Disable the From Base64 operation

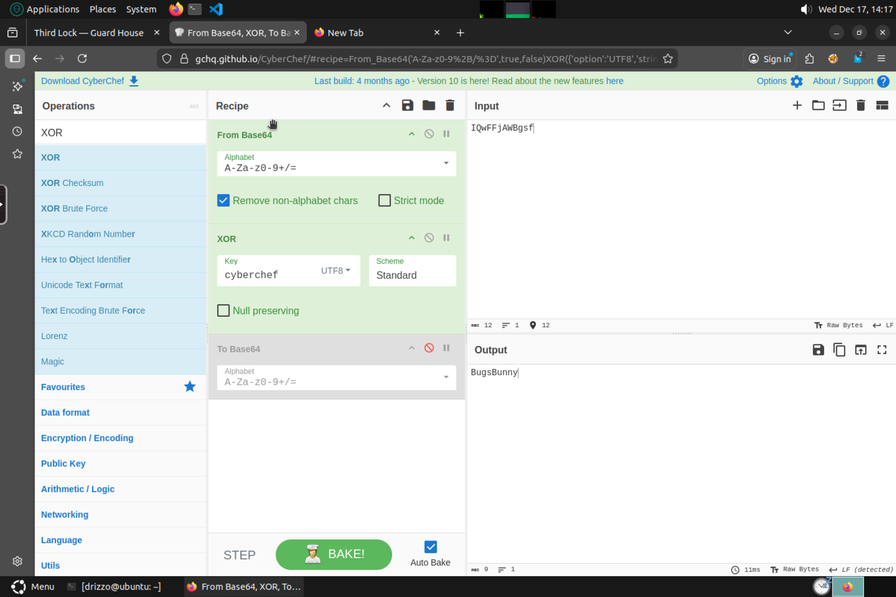[x=429, y=134]
